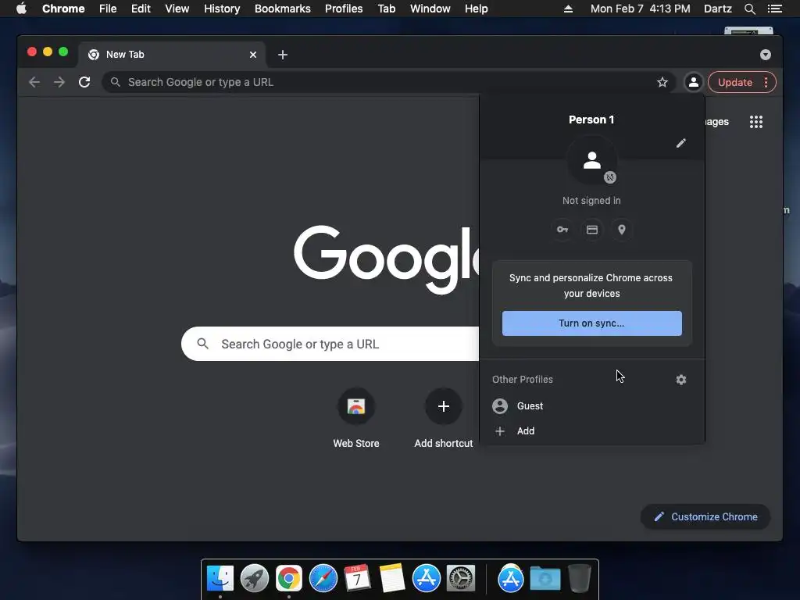This screenshot has height=600, width=800.
Task: Open the App Store icon right of System Preferences
Action: point(511,579)
